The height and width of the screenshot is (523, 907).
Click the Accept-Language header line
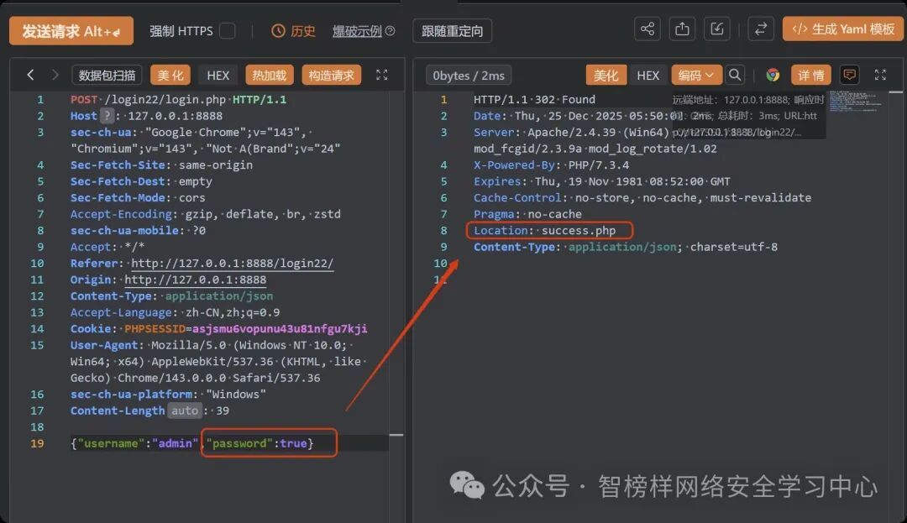tap(175, 312)
